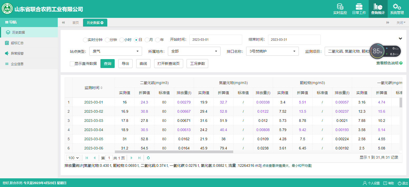Click the green refresh table icon
The image size is (409, 187).
tap(148, 158)
